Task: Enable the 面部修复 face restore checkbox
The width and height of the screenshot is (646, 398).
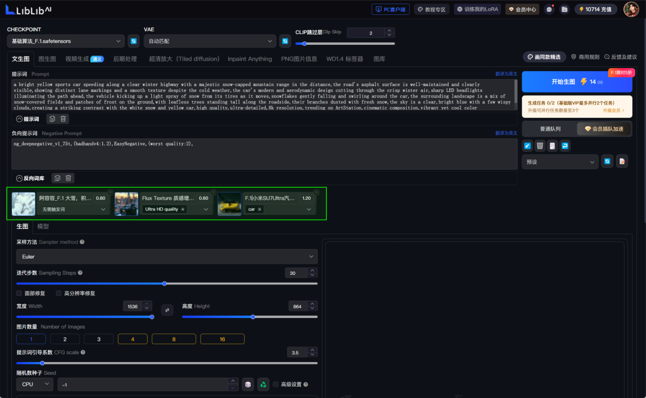Action: click(20, 293)
